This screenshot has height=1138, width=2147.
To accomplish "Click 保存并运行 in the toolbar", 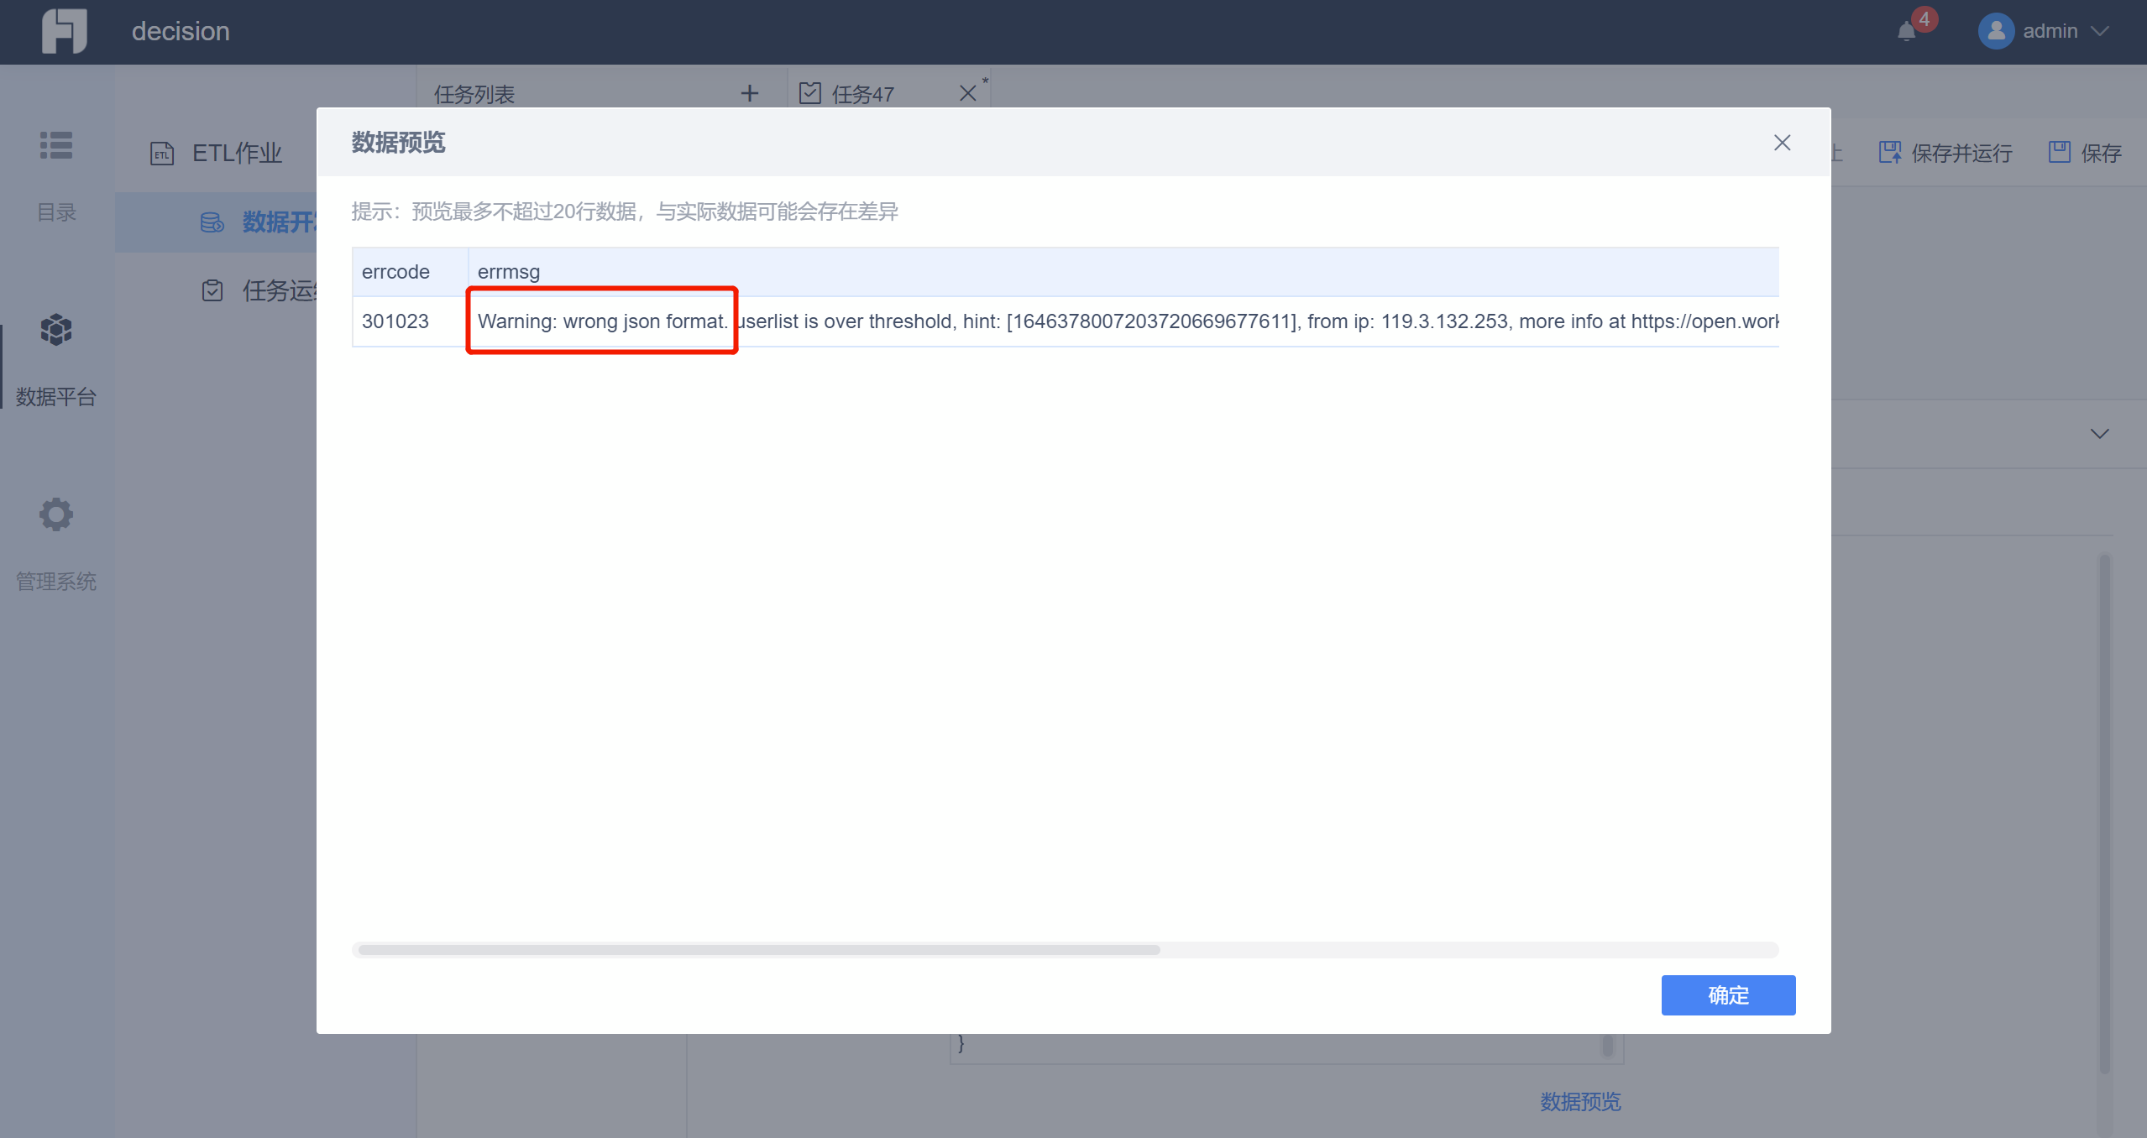I will pos(1945,153).
